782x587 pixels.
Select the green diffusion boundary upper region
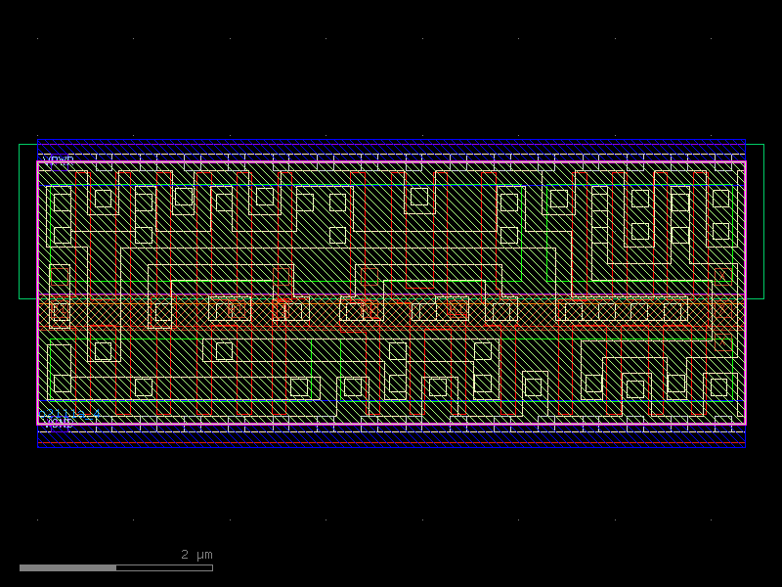coord(293,183)
